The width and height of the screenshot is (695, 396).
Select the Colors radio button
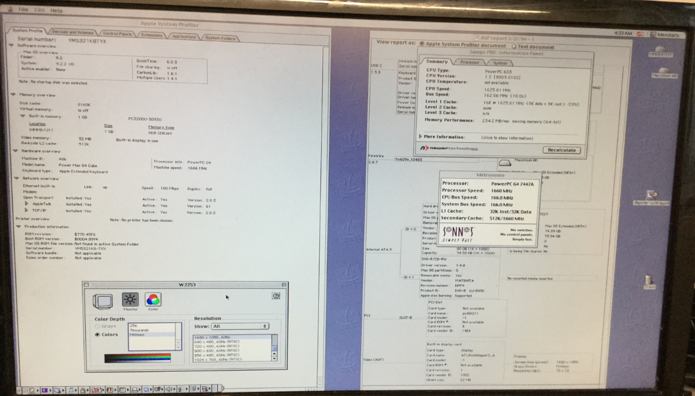[97, 335]
